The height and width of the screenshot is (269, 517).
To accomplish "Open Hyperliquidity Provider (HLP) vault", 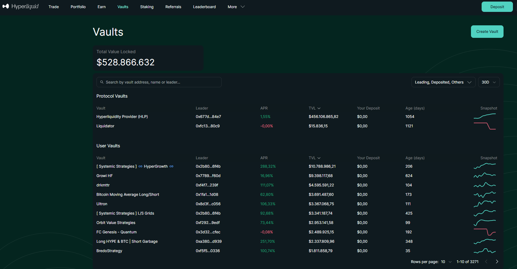I will [122, 117].
